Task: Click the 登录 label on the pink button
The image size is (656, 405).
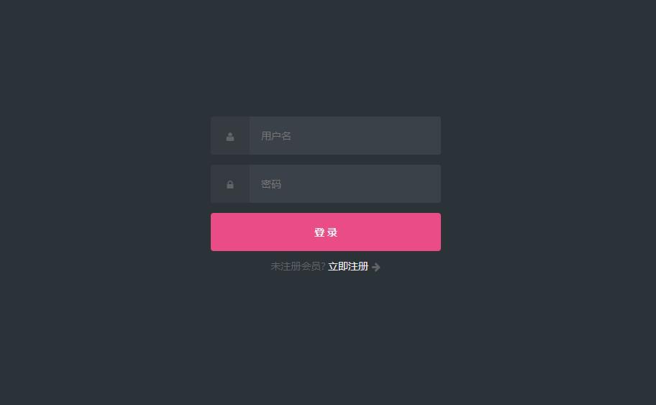Action: 326,232
